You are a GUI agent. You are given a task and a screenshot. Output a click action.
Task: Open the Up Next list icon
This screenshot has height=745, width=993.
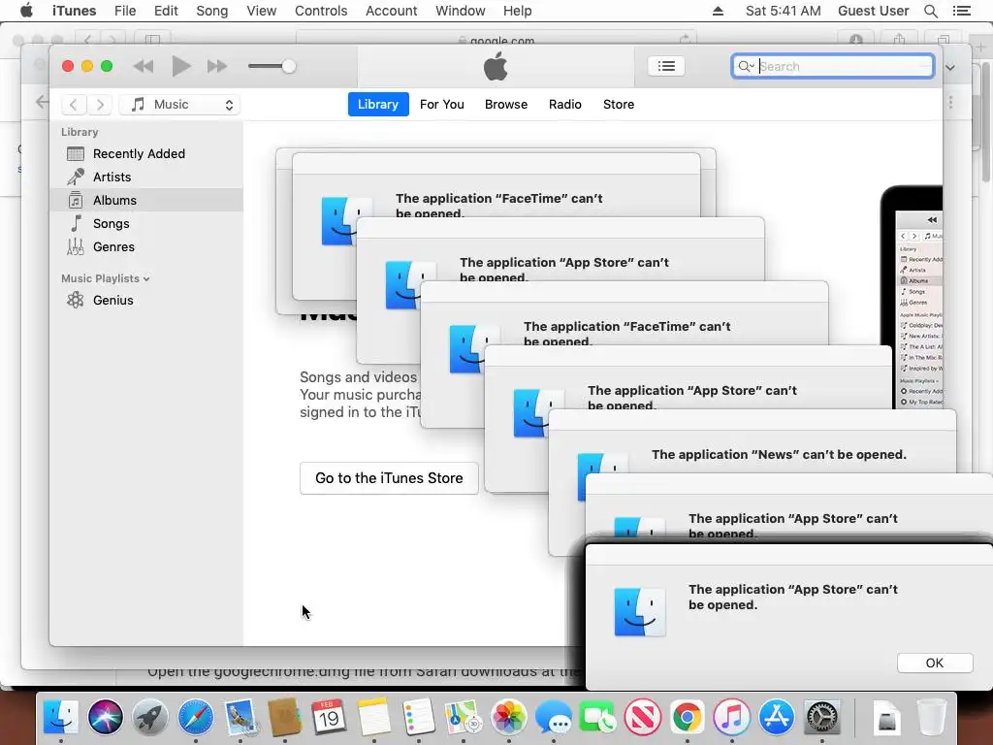click(x=666, y=66)
